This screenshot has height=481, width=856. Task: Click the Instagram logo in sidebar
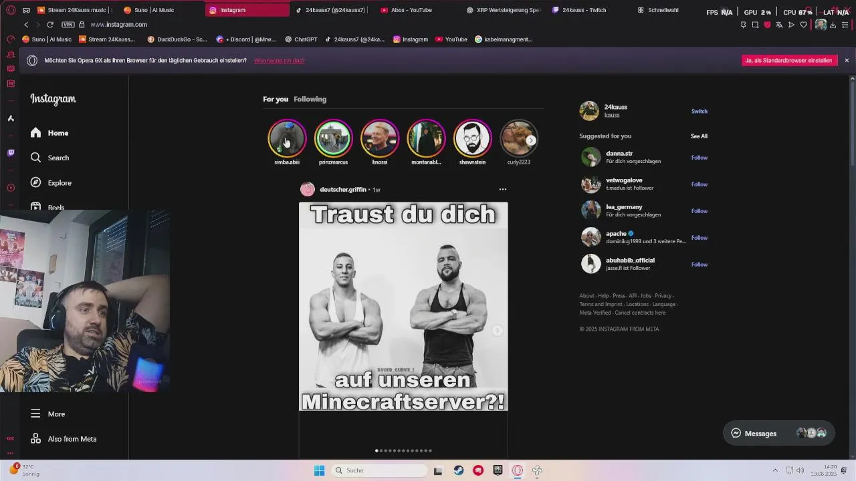pyautogui.click(x=53, y=99)
